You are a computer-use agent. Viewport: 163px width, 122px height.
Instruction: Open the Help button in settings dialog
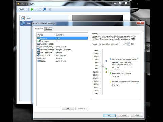click(137, 116)
